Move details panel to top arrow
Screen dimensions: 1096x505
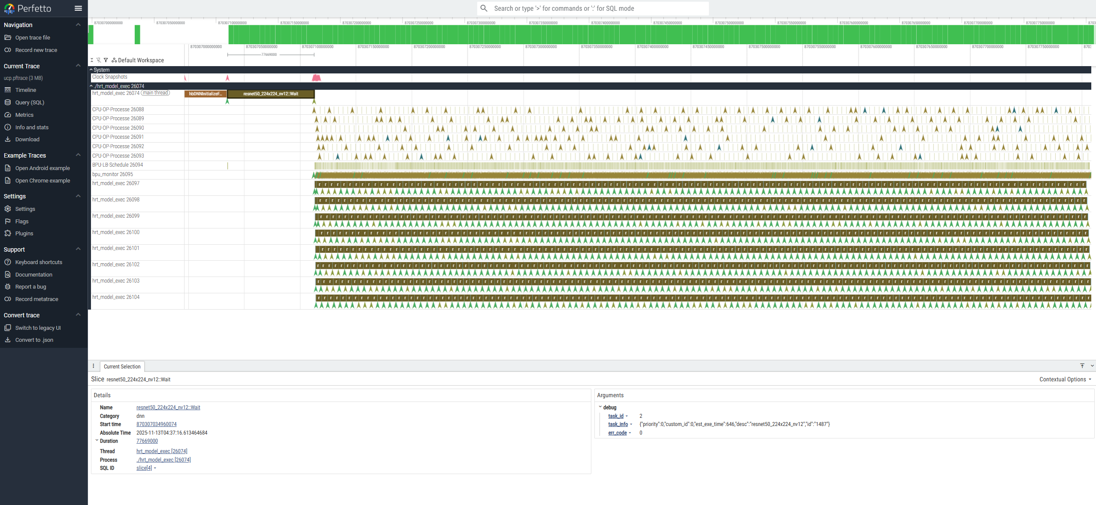1082,366
